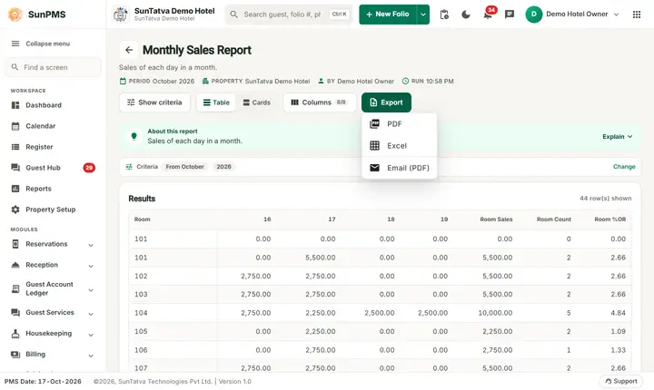This screenshot has width=654, height=390.
Task: Open the Support button
Action: [x=621, y=381]
